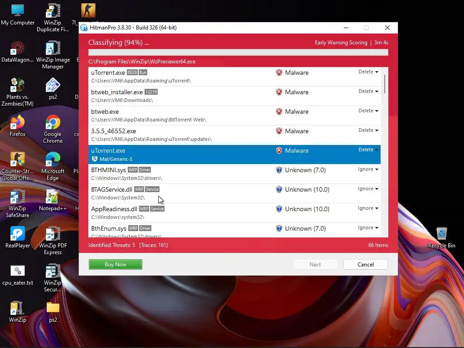
Task: Select the BTAGService.dll entry
Action: click(234, 193)
